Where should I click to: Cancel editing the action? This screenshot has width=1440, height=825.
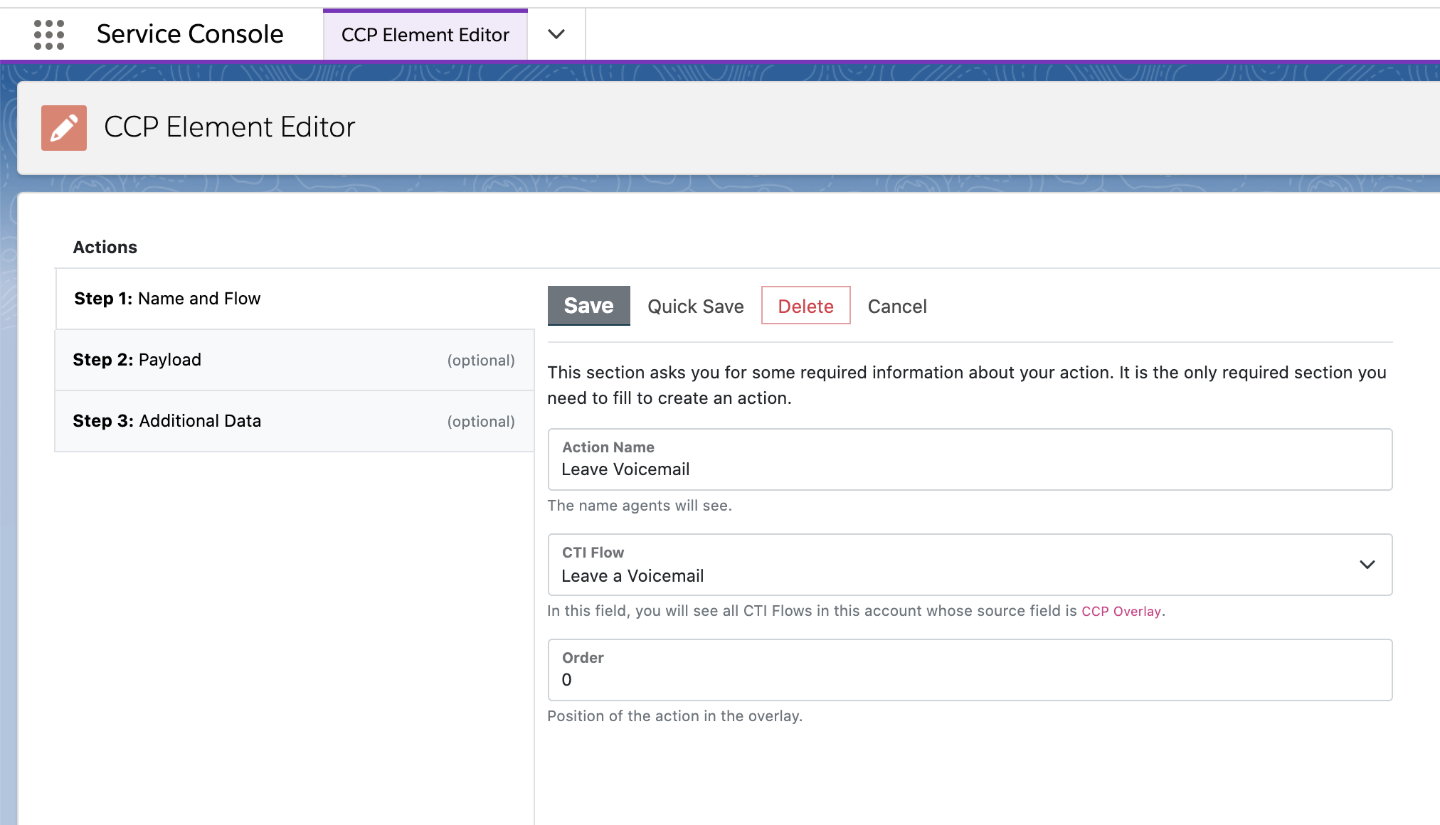[897, 307]
